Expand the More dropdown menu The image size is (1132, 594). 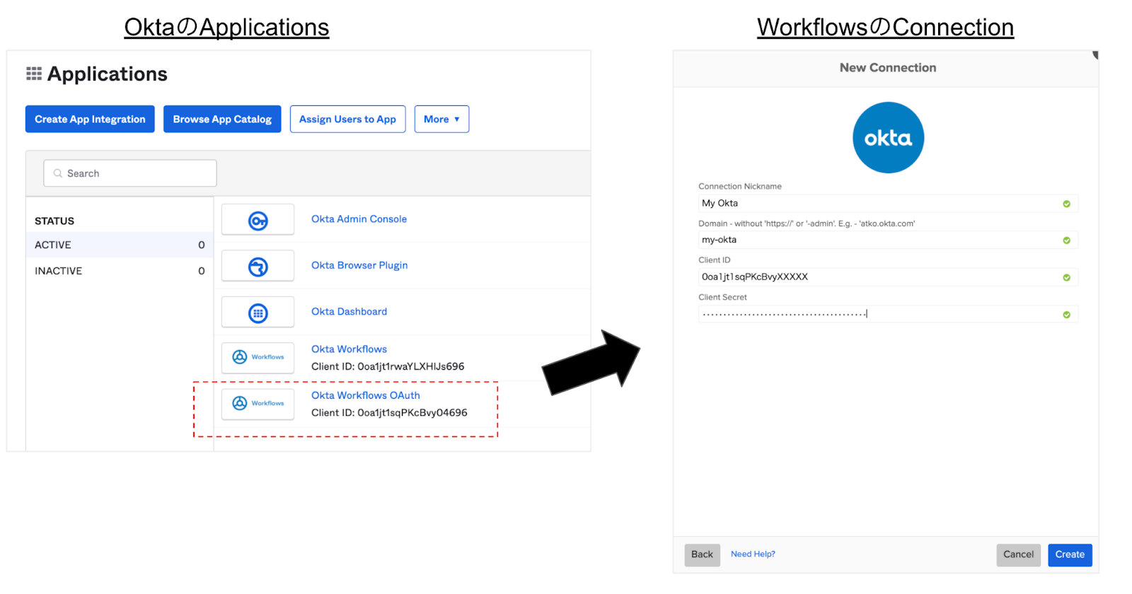[441, 120]
